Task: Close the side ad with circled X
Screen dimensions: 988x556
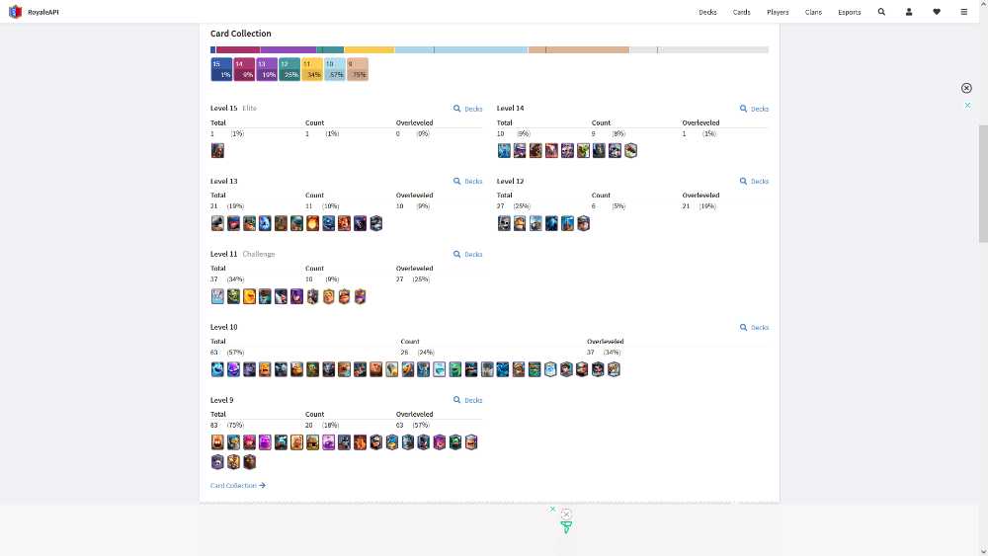Action: [x=966, y=88]
